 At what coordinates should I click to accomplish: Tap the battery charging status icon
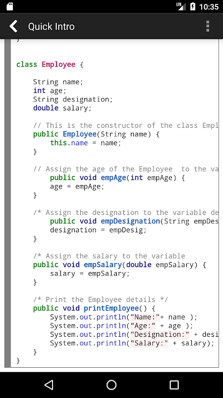(193, 6)
